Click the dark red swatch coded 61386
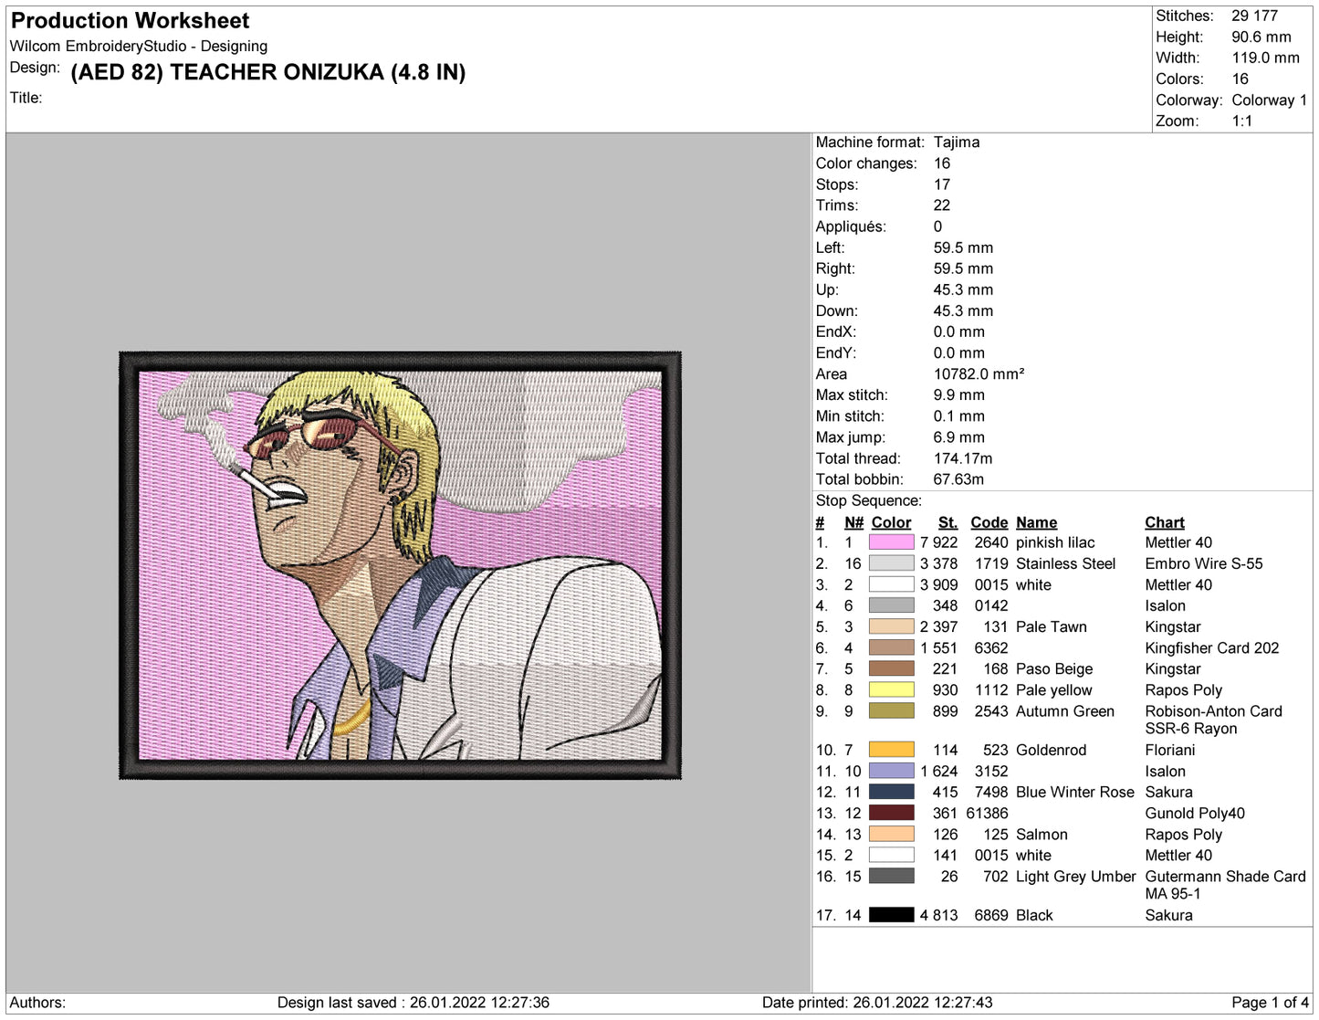This screenshot has height=1020, width=1319. [891, 813]
